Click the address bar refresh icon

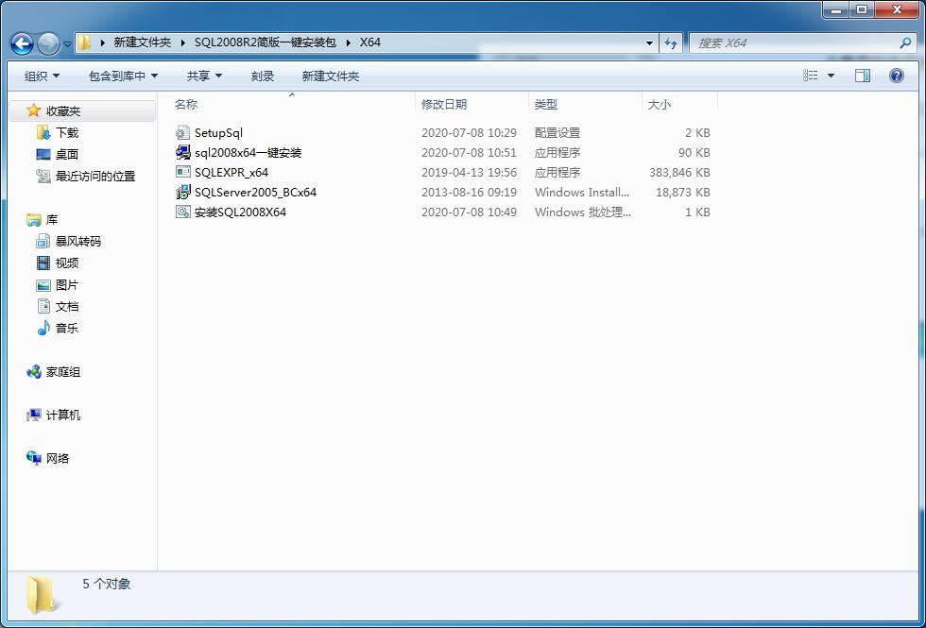click(670, 42)
